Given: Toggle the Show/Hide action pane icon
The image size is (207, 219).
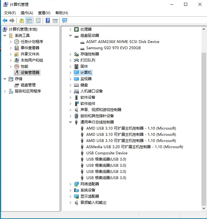Looking at the screenshot, I should pos(55,20).
